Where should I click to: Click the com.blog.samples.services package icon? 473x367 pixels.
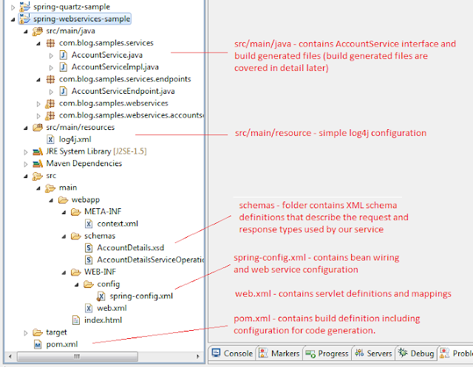[50, 43]
